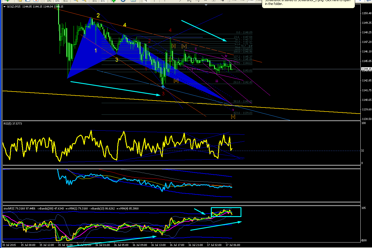Select the red wave label 4

point(170,30)
